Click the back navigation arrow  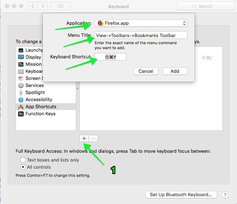[33, 6]
